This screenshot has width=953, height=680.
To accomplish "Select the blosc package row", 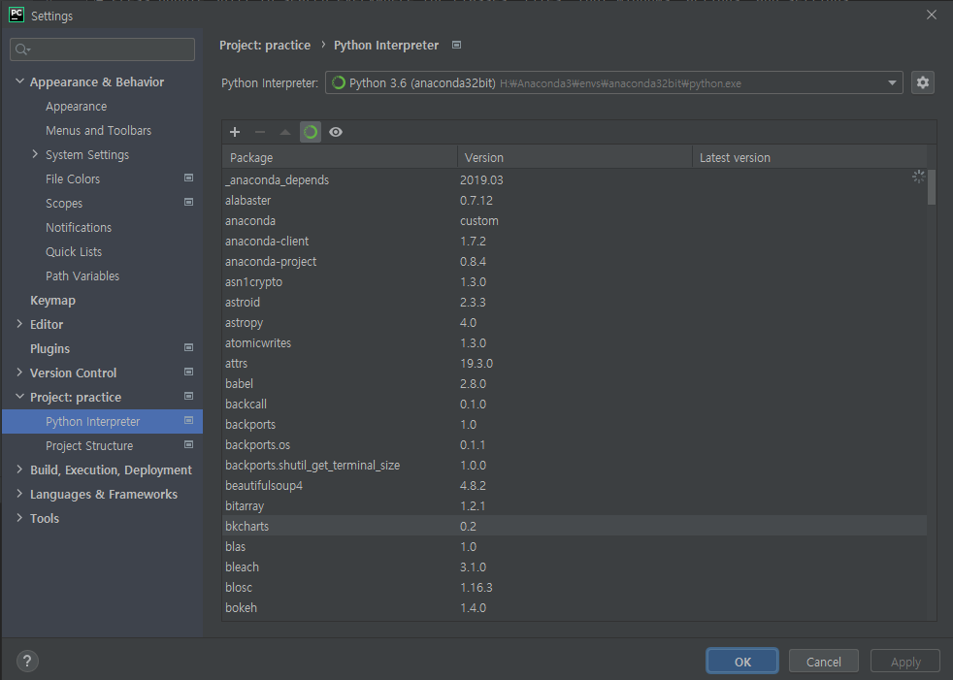I will coord(575,588).
